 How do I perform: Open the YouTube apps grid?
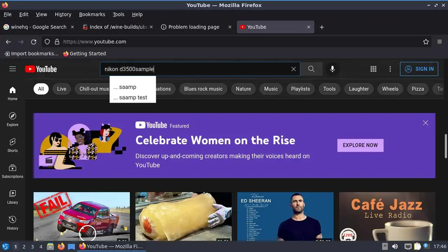click(373, 69)
